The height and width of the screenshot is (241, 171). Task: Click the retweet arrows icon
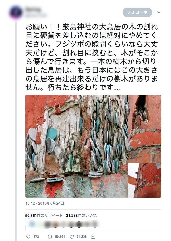pyautogui.click(x=50, y=237)
